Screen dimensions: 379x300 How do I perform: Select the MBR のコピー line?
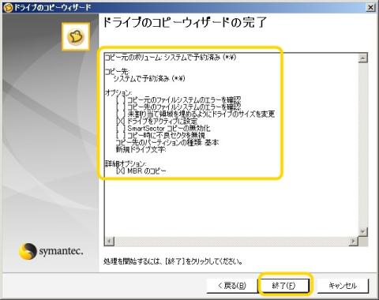pos(141,171)
